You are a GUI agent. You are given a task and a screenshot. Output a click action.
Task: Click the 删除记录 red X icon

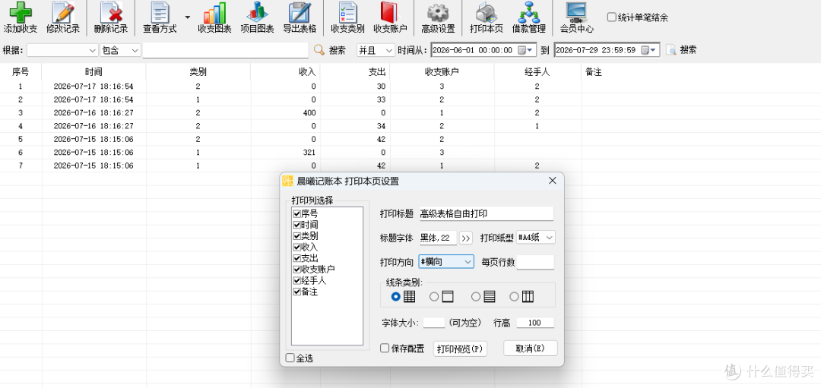click(x=111, y=11)
